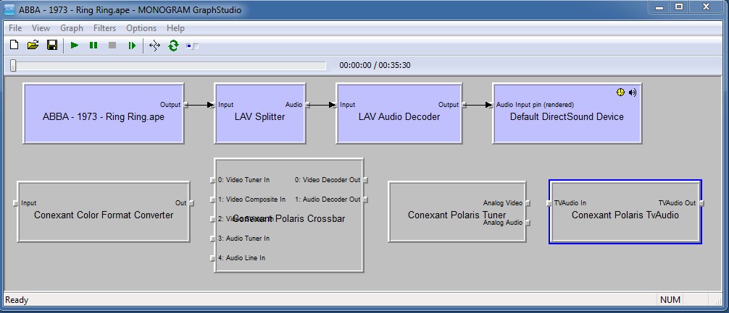Image resolution: width=729 pixels, height=313 pixels.
Task: Select the Default DirectSound Device filter
Action: point(567,113)
